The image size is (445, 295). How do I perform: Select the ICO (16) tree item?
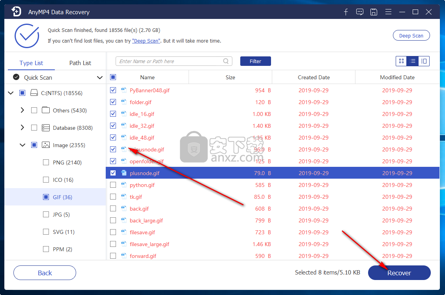pyautogui.click(x=63, y=179)
